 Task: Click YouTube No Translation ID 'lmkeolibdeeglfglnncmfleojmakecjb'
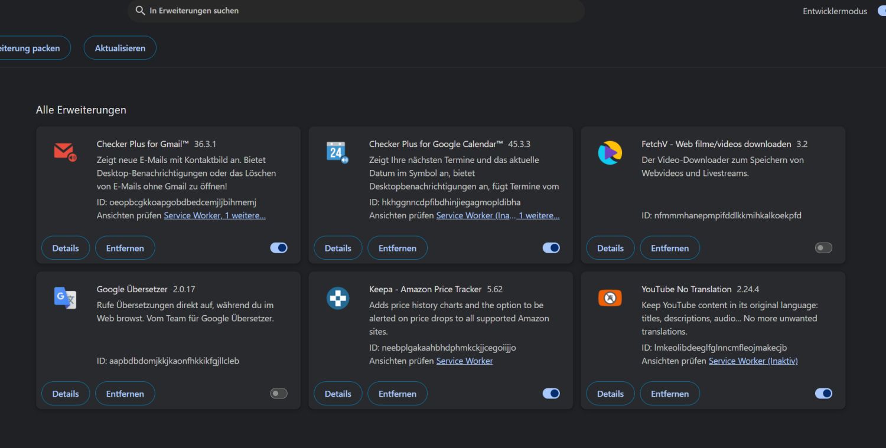pos(721,347)
